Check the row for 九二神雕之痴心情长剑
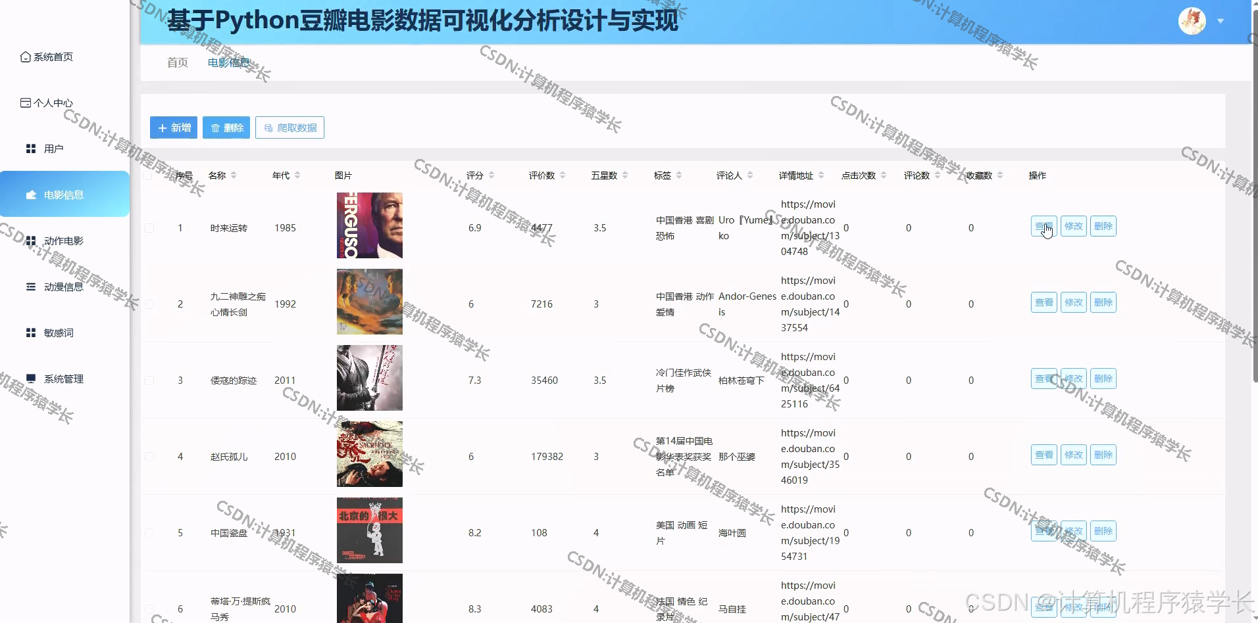 click(149, 304)
